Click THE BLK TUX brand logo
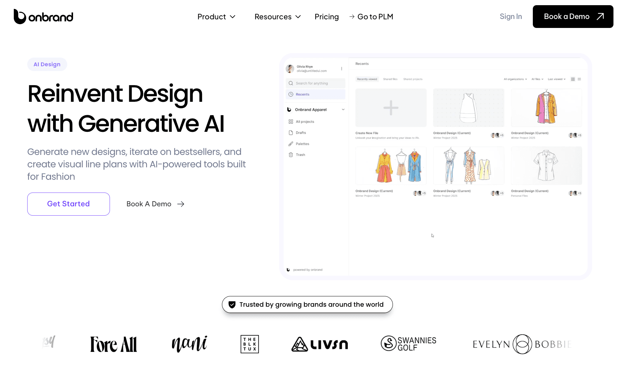Viewport: 630px width, 374px height. coord(250,344)
